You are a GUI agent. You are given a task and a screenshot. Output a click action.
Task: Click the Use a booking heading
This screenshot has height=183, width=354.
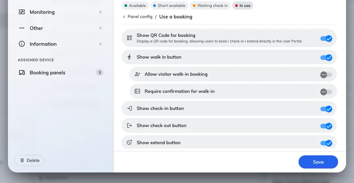coord(176,17)
